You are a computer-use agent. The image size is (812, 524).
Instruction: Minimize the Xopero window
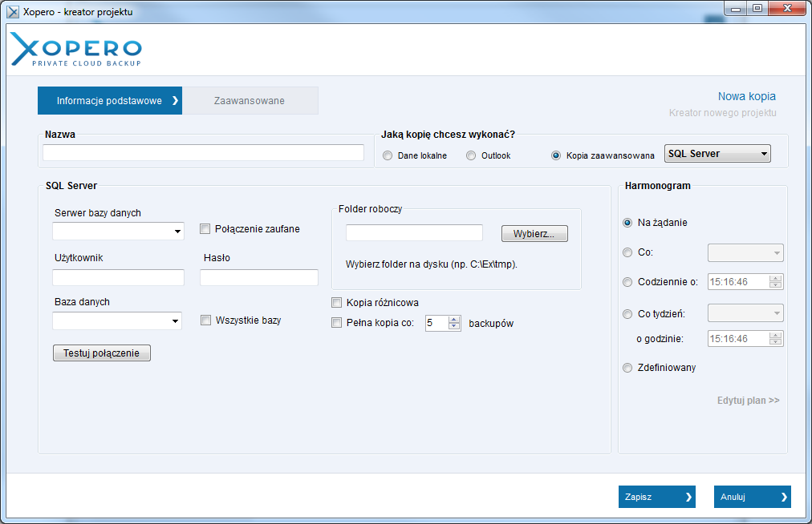(735, 9)
